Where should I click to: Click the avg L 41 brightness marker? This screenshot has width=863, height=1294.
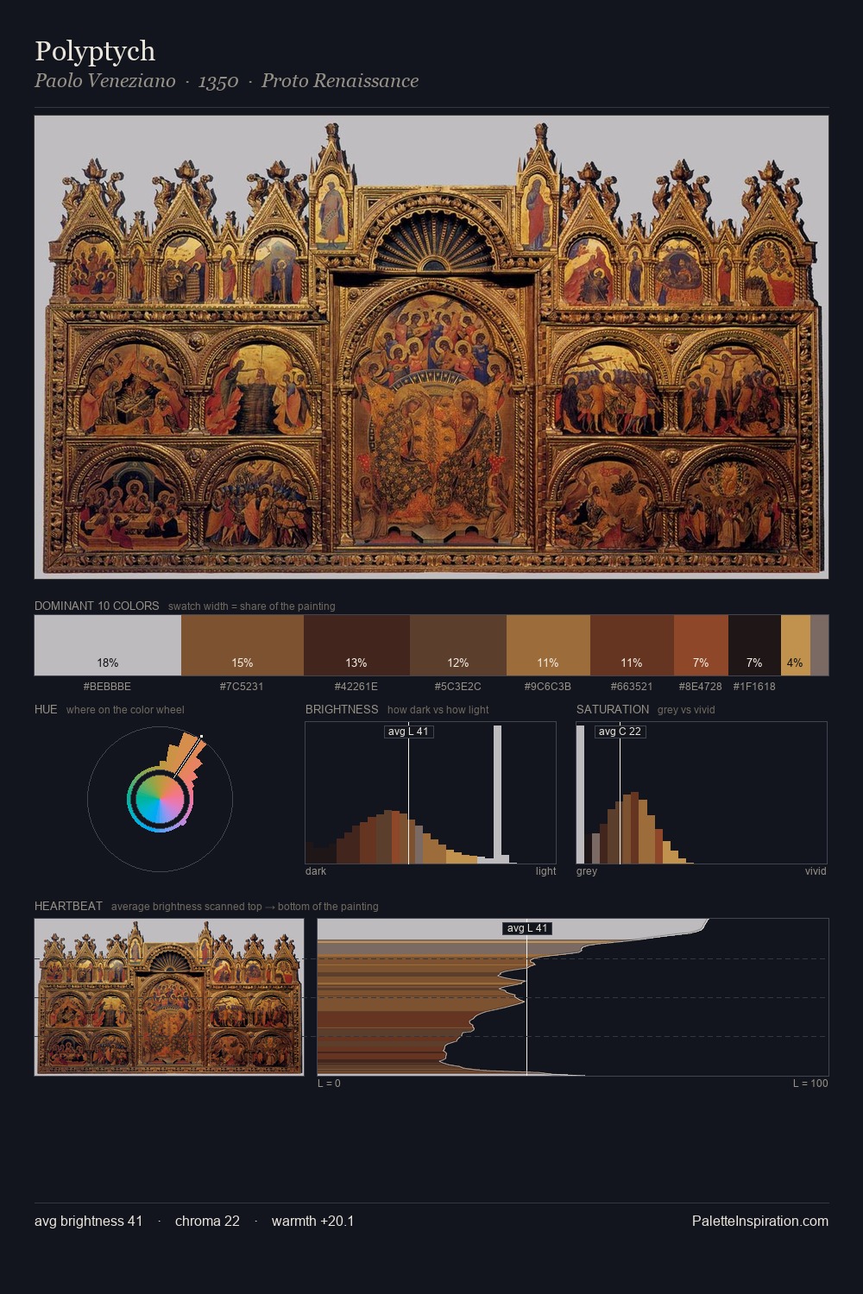pos(408,732)
